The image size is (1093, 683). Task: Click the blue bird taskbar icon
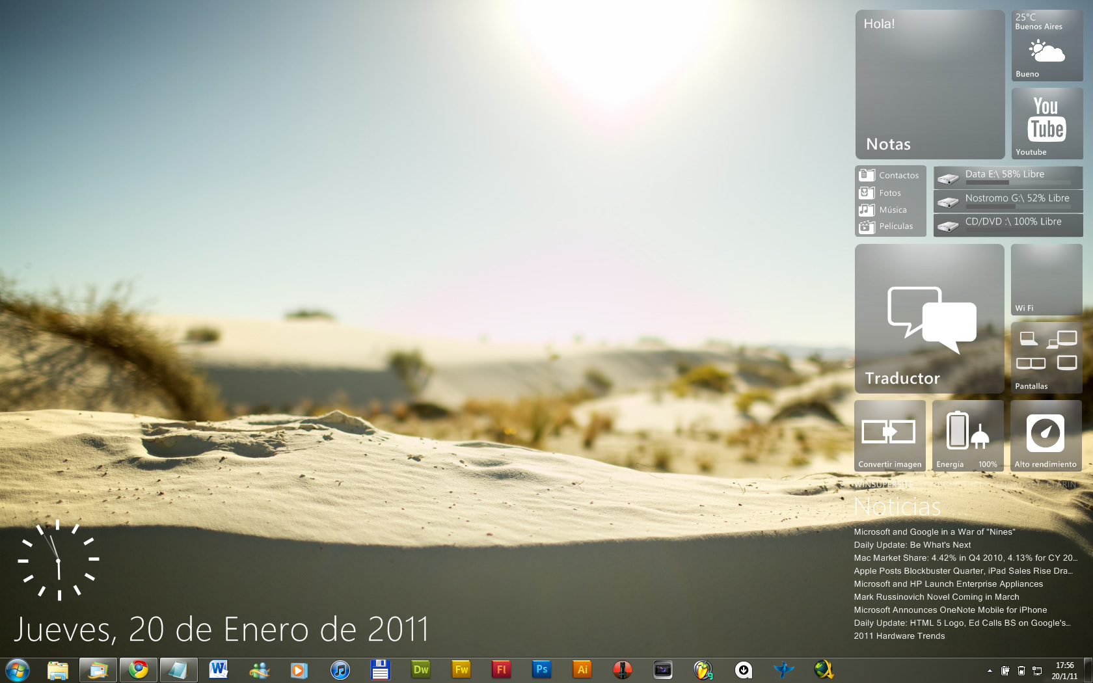click(784, 670)
